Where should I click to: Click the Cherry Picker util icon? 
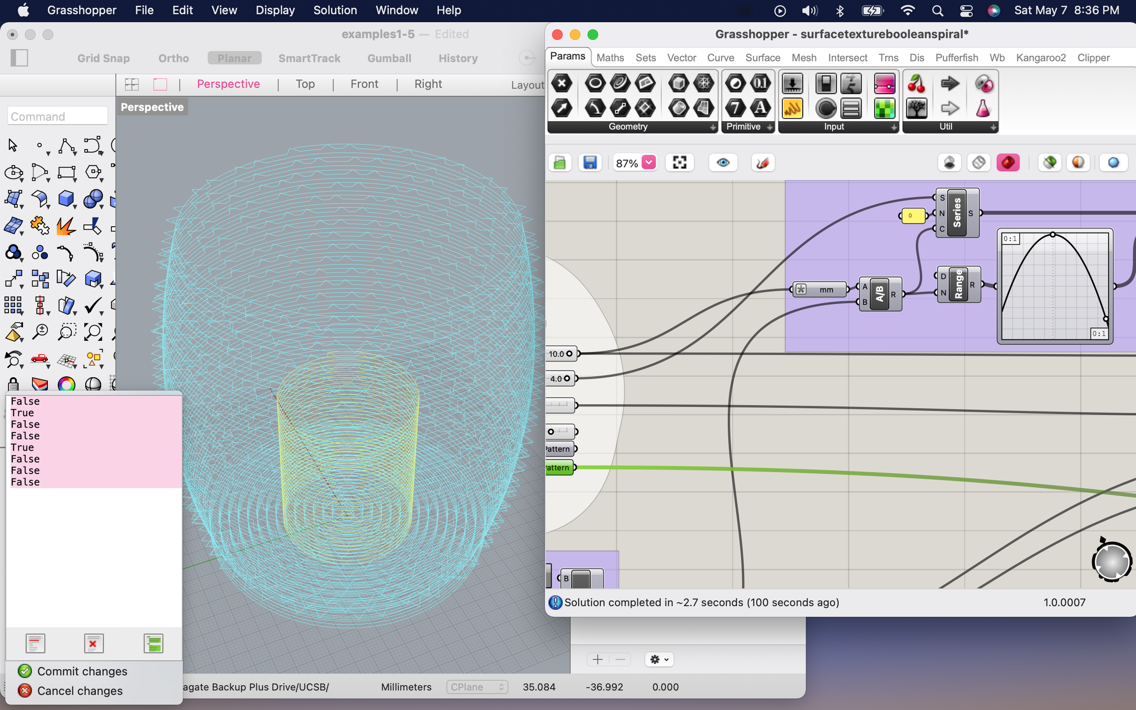[916, 84]
